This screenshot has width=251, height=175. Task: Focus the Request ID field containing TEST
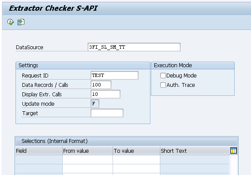114,75
